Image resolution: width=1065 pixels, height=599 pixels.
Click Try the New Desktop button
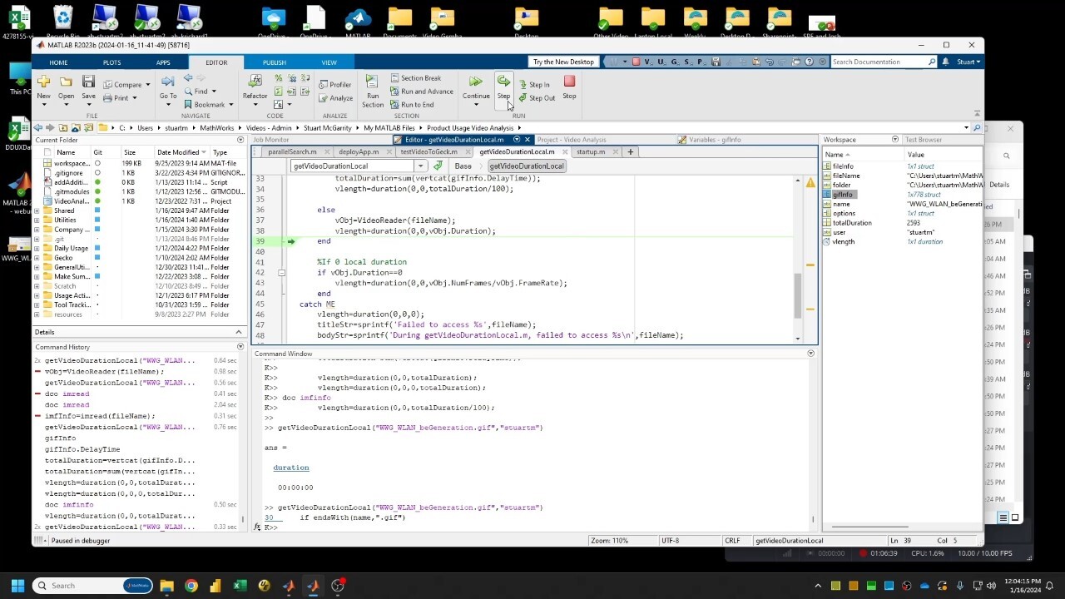point(564,62)
